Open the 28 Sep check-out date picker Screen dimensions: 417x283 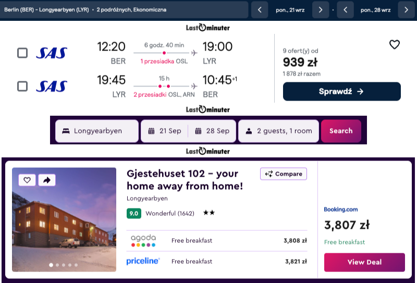212,131
